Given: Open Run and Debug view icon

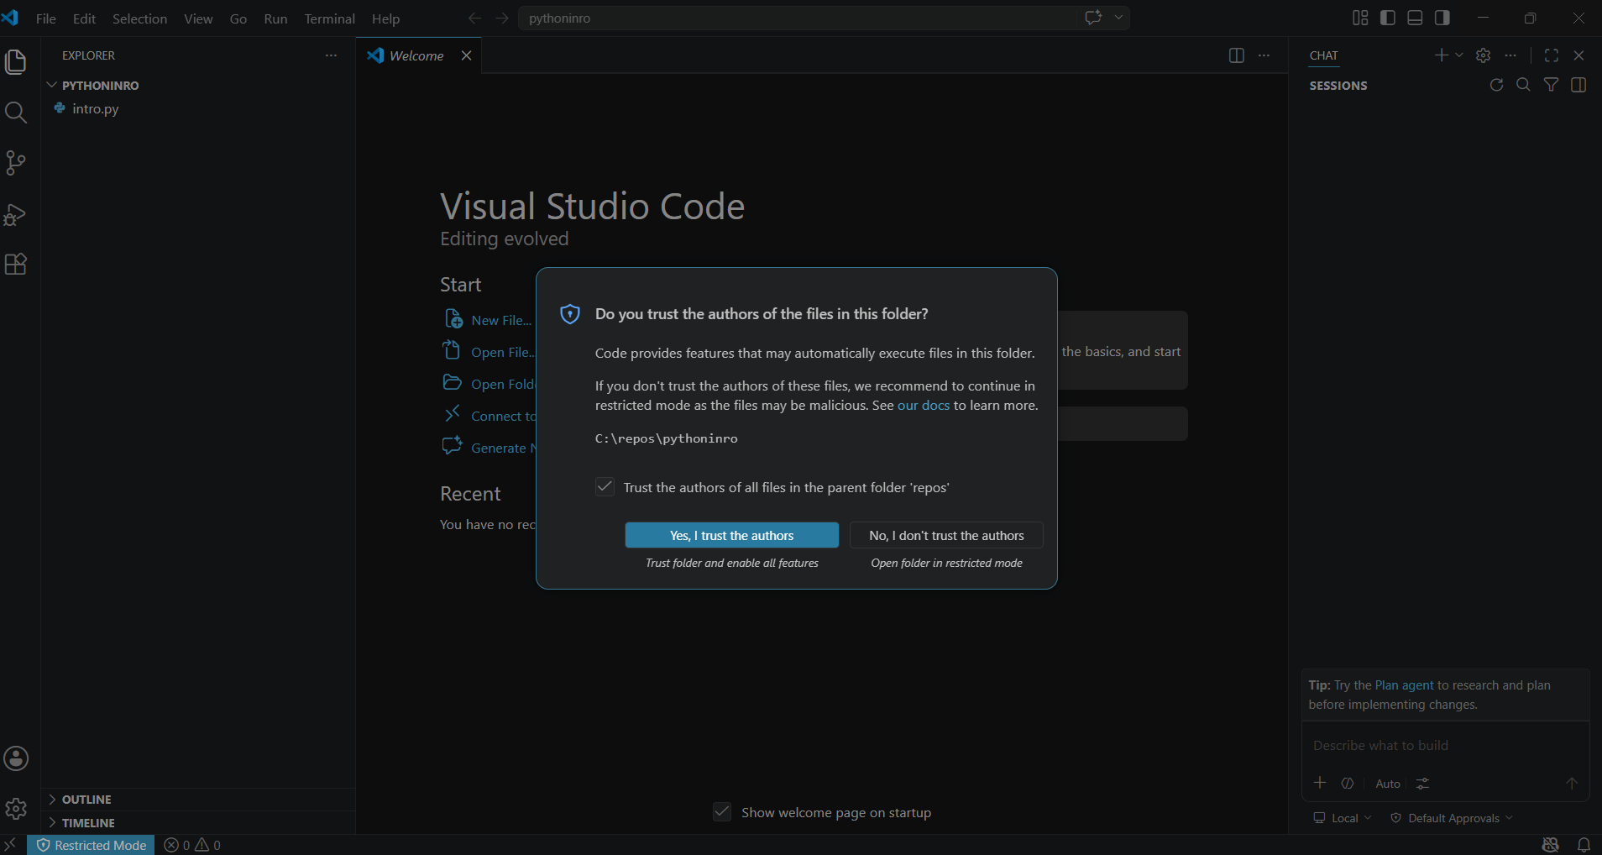Looking at the screenshot, I should pos(16,214).
